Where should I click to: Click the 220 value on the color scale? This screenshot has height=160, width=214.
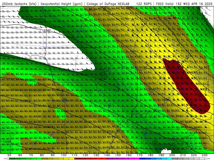tap(194, 155)
